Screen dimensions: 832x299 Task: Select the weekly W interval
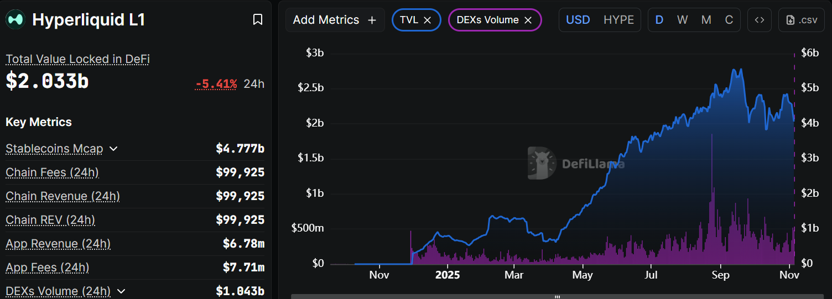click(683, 20)
